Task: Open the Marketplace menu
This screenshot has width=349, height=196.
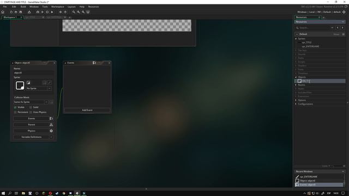Action: click(58, 7)
